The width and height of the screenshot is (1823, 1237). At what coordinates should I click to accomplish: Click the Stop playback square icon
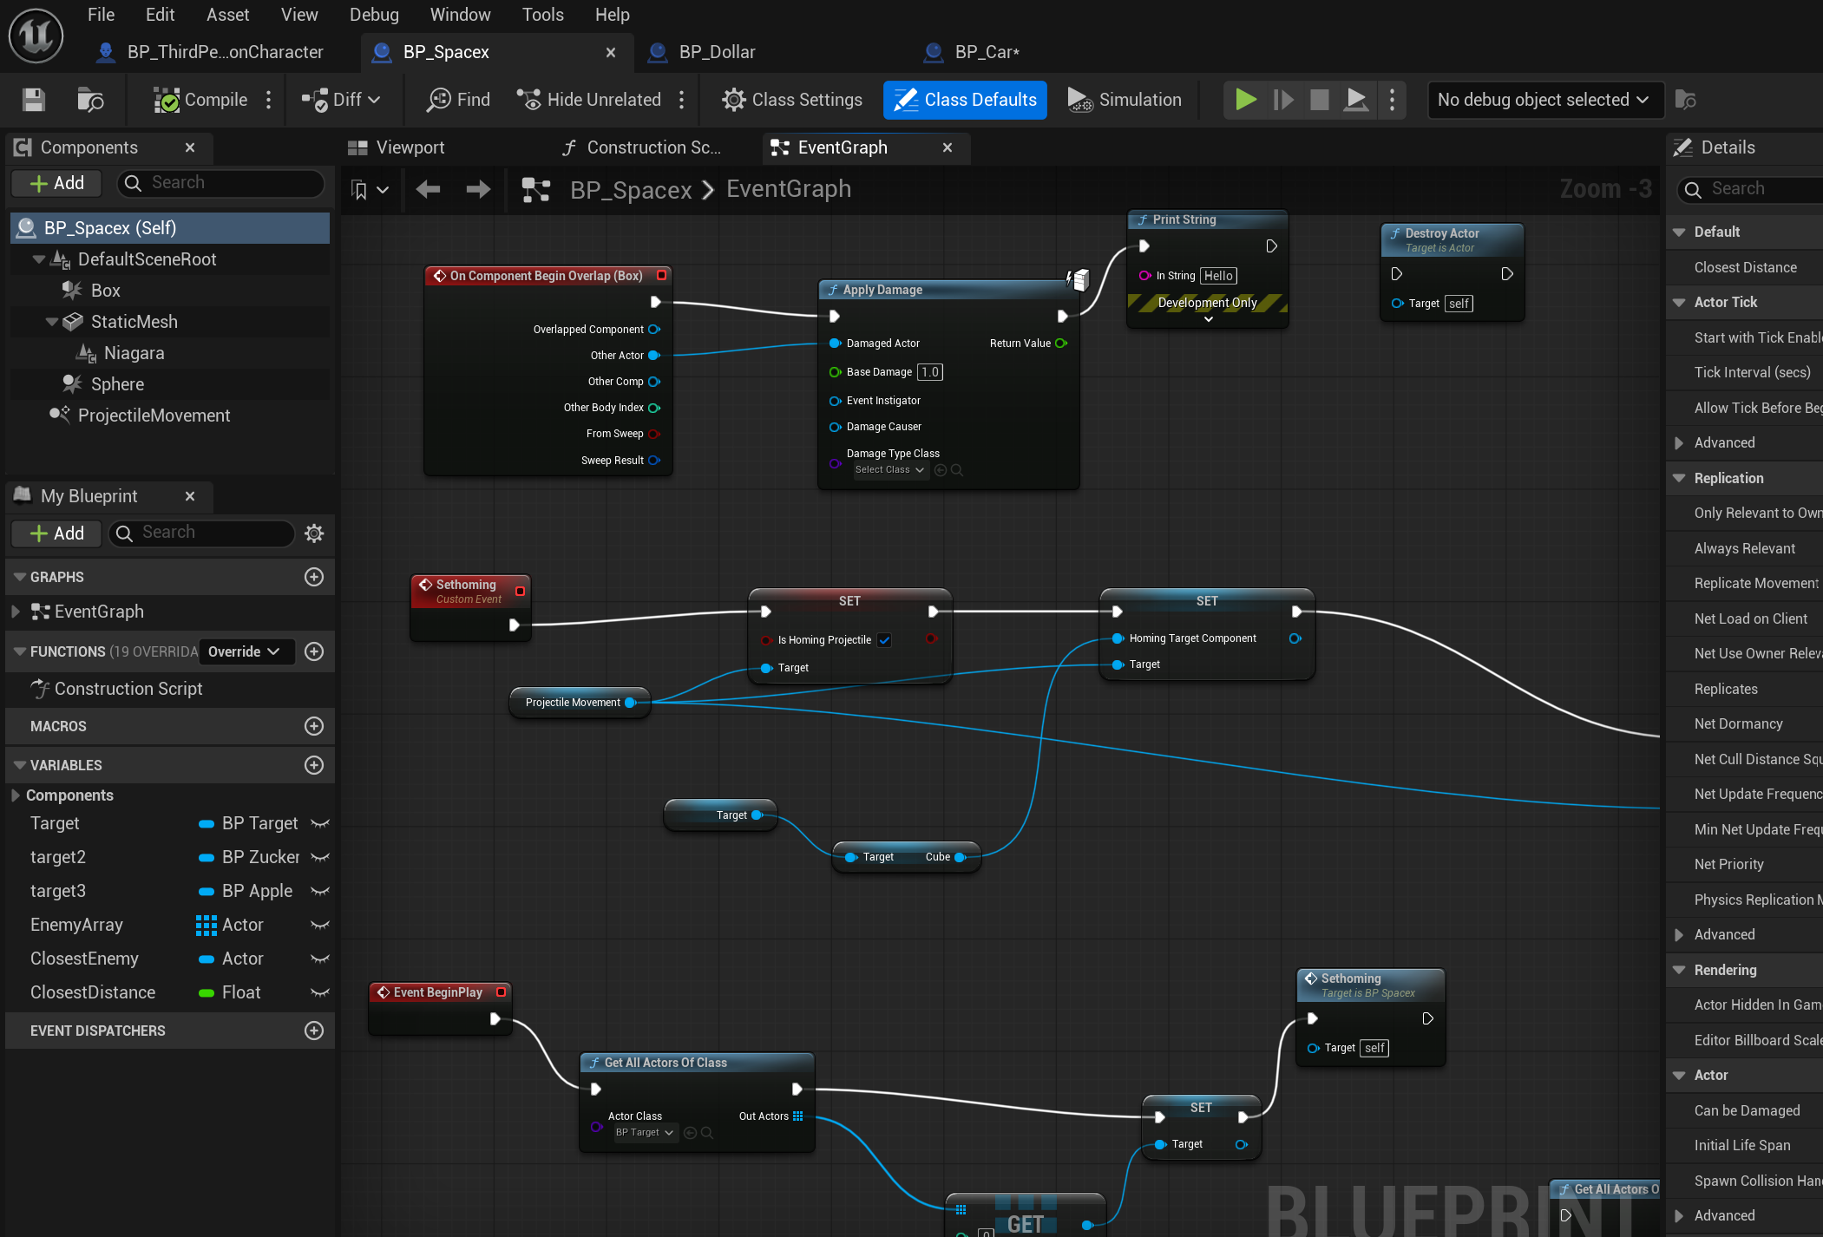tap(1319, 100)
